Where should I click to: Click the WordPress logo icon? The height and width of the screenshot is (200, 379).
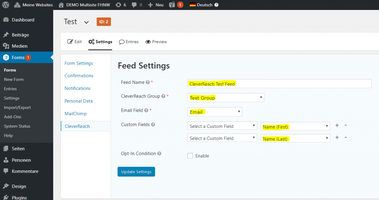point(6,5)
